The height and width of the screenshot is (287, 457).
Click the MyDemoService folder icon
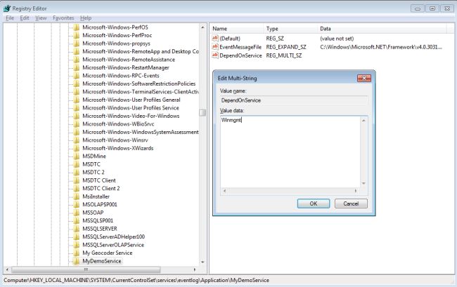tap(77, 261)
